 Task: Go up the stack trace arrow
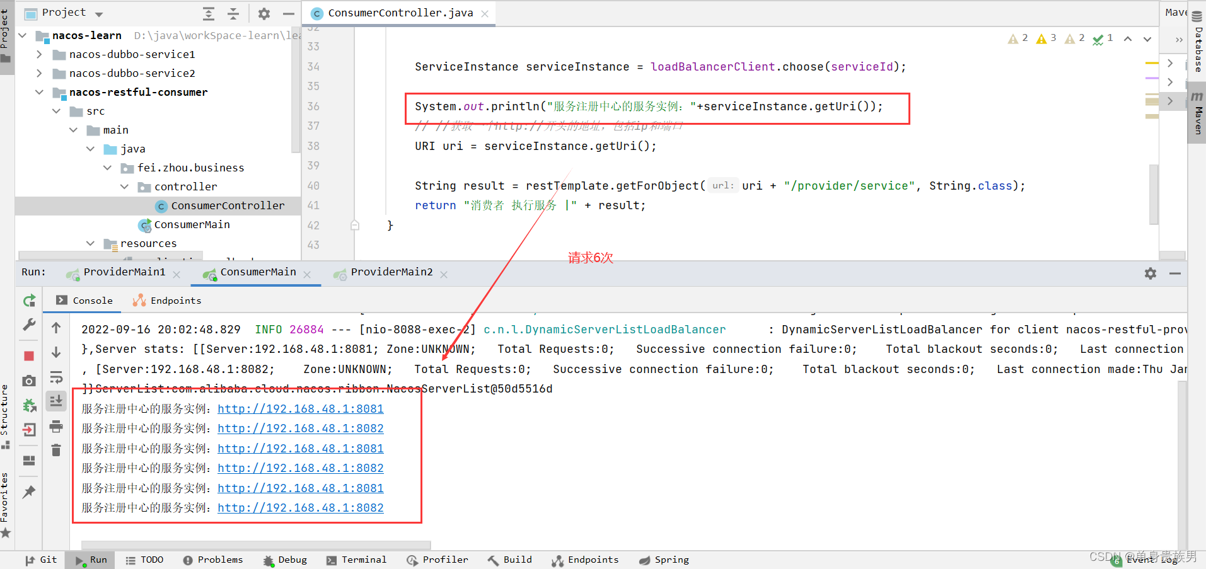(x=56, y=328)
